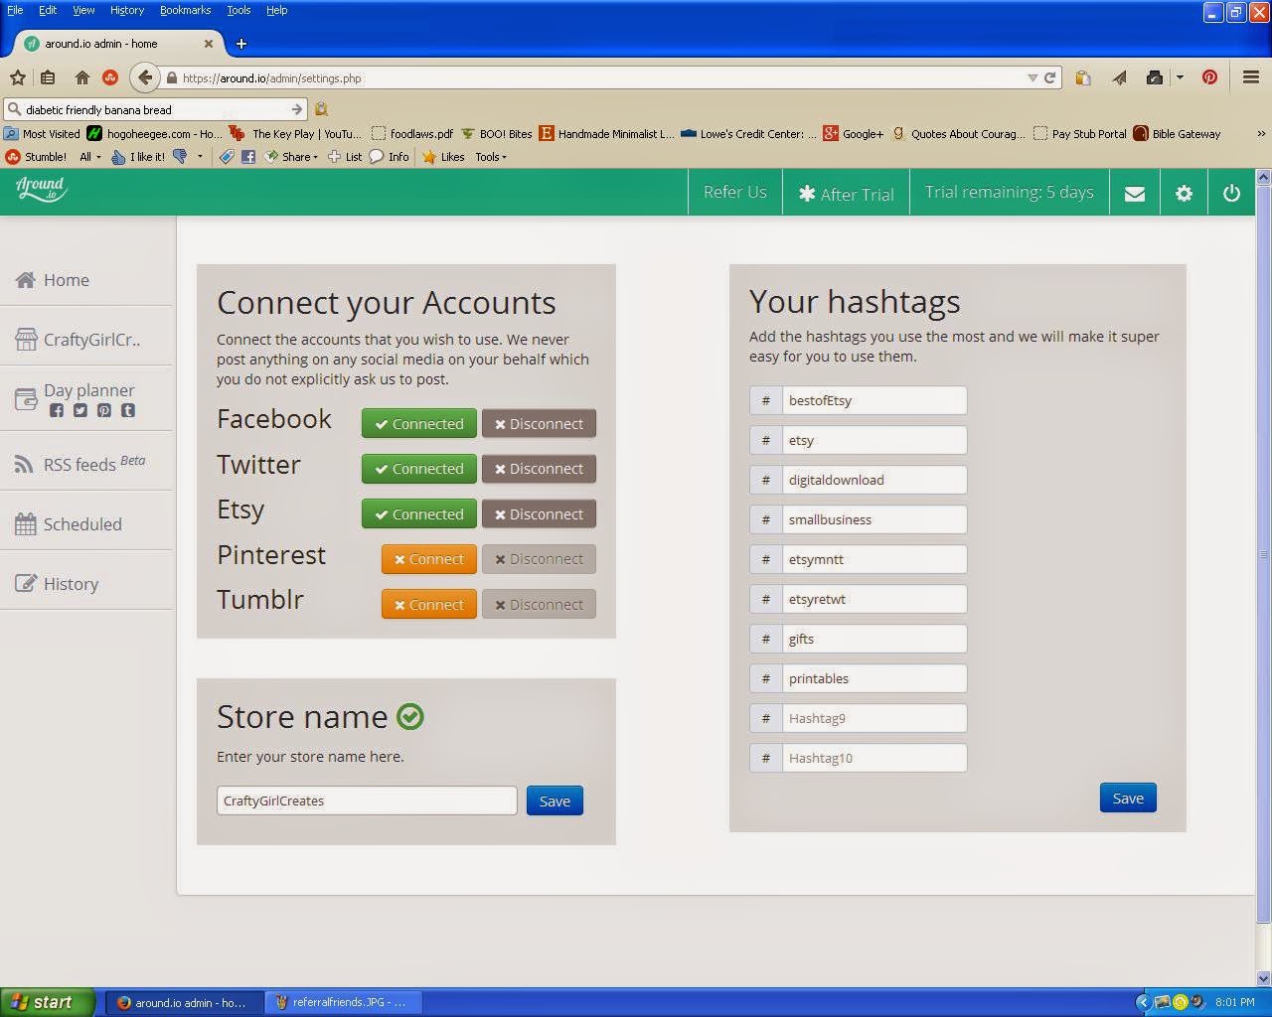Click the Twitter icon under Day planner

80,411
